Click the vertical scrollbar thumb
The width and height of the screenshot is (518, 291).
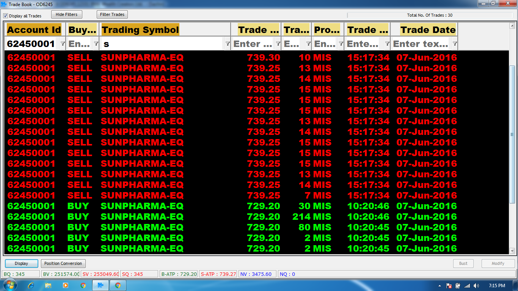tap(512, 135)
